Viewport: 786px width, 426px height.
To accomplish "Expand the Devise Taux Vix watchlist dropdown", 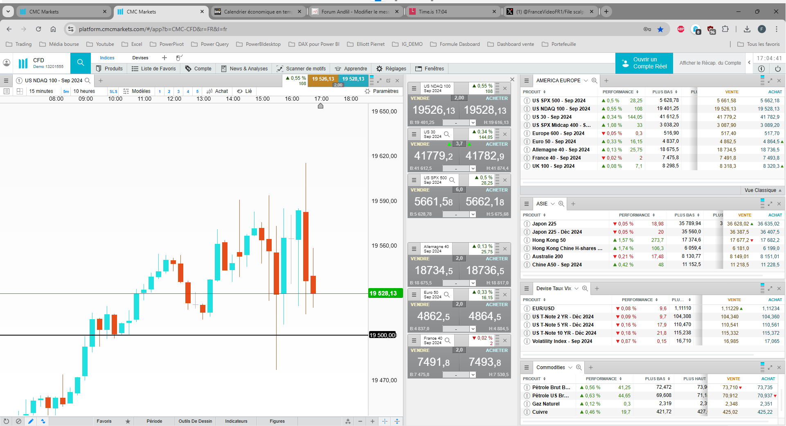I will point(577,289).
